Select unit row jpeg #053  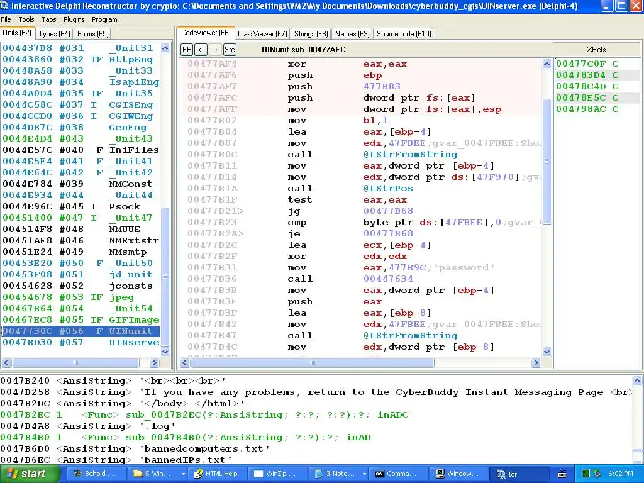point(80,297)
